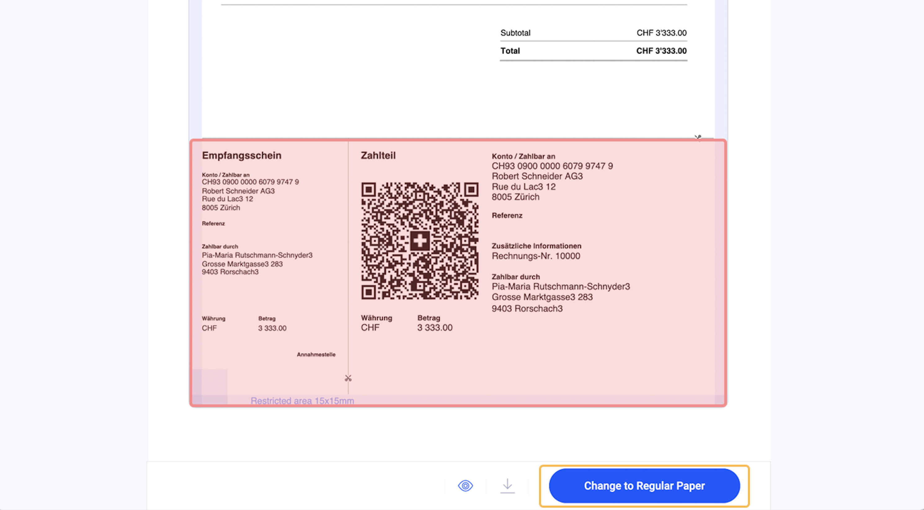Click the scissors icon above the payment slip
The width and height of the screenshot is (924, 510).
click(x=698, y=137)
